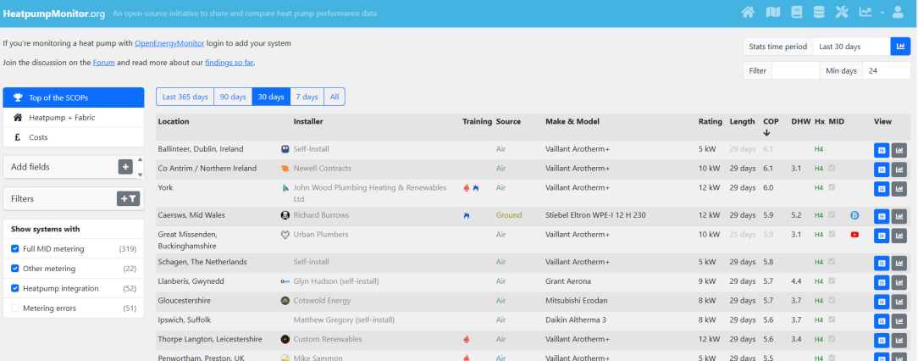Click the Ground source label
The image size is (918, 361).
509,215
